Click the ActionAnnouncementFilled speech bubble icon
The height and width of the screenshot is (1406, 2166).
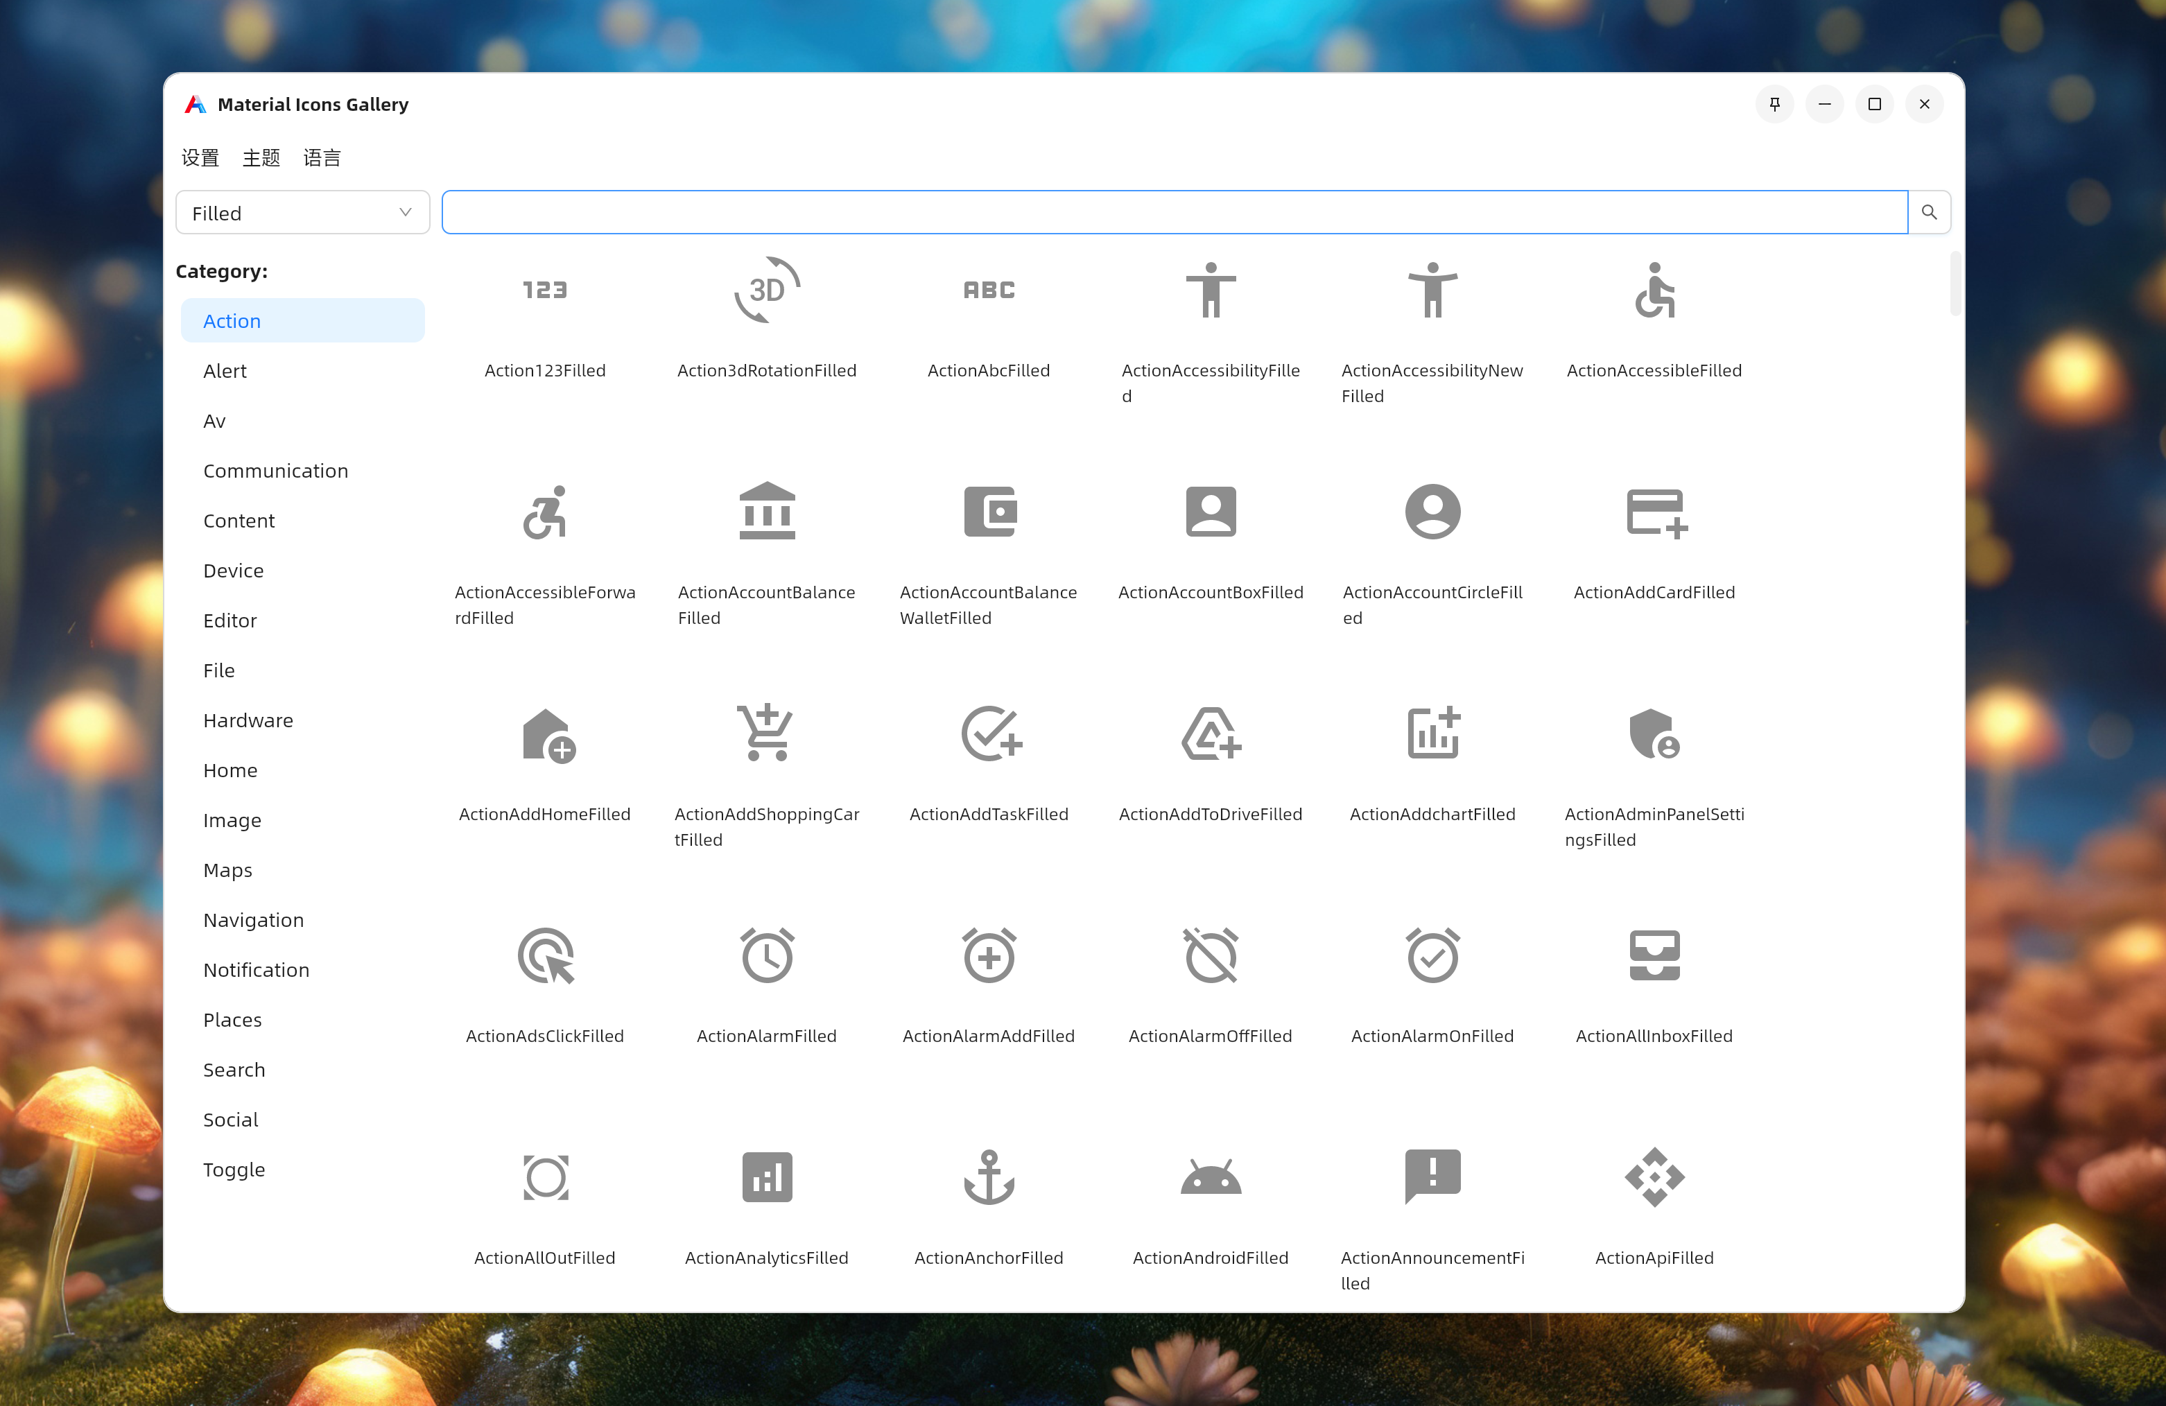point(1432,1177)
